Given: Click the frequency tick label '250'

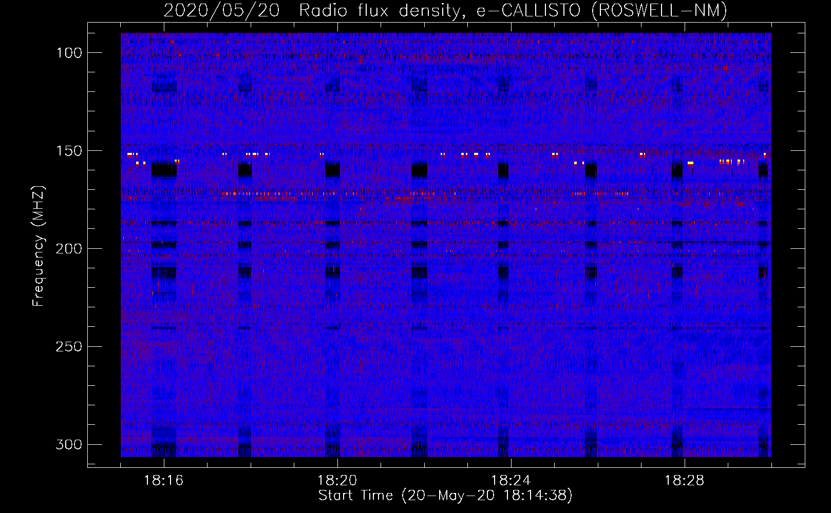Looking at the screenshot, I should point(68,347).
